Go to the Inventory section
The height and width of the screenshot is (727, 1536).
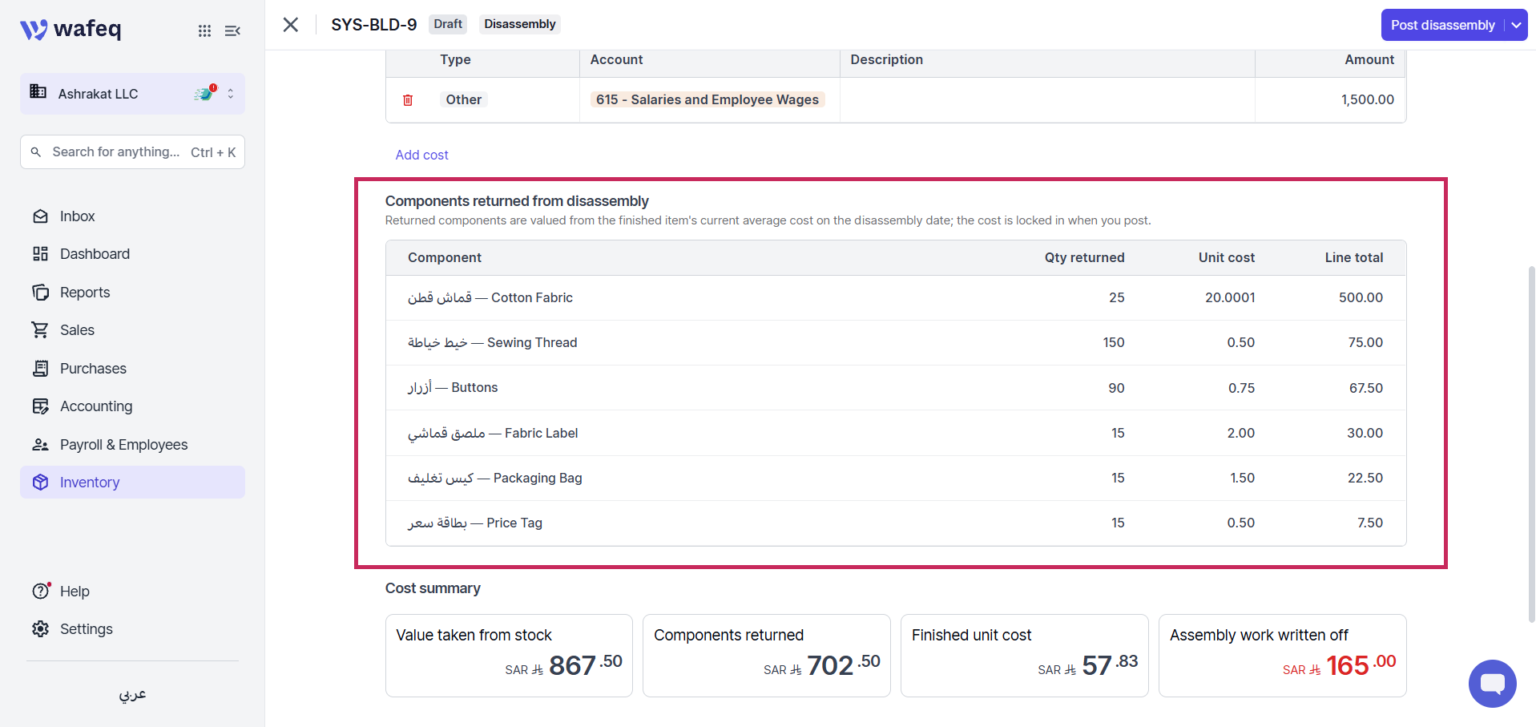point(132,483)
